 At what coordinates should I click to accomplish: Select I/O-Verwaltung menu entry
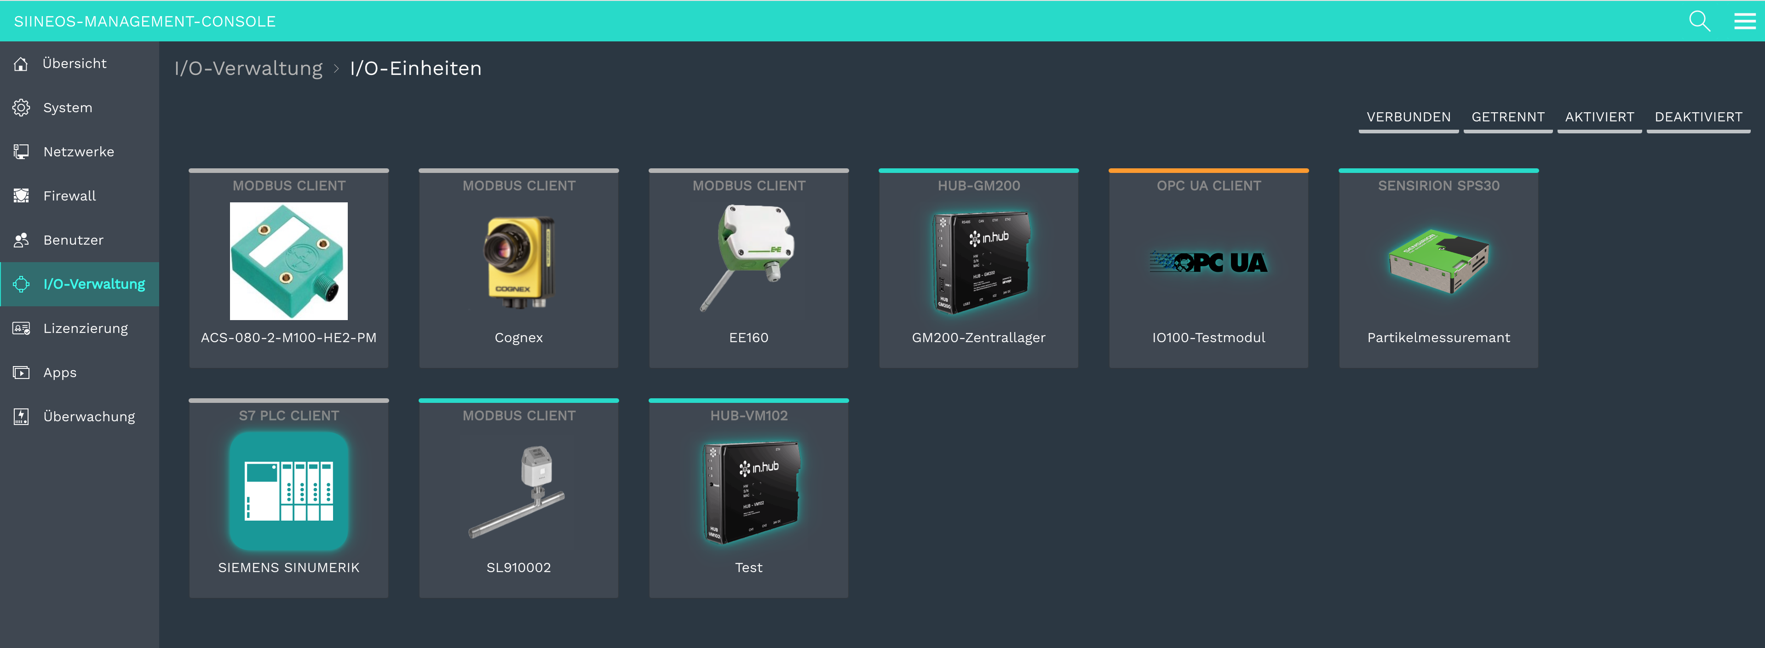(x=80, y=284)
